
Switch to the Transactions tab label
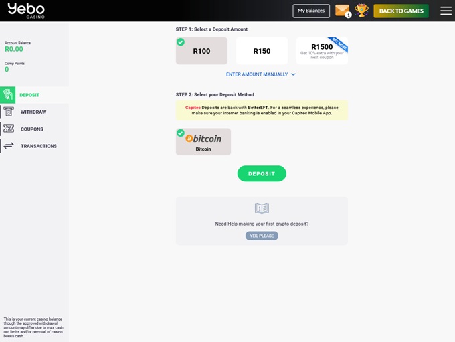tap(39, 146)
